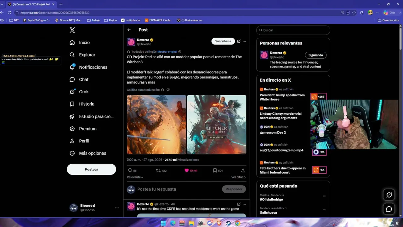Open the Witcher fire battle image

(156, 125)
